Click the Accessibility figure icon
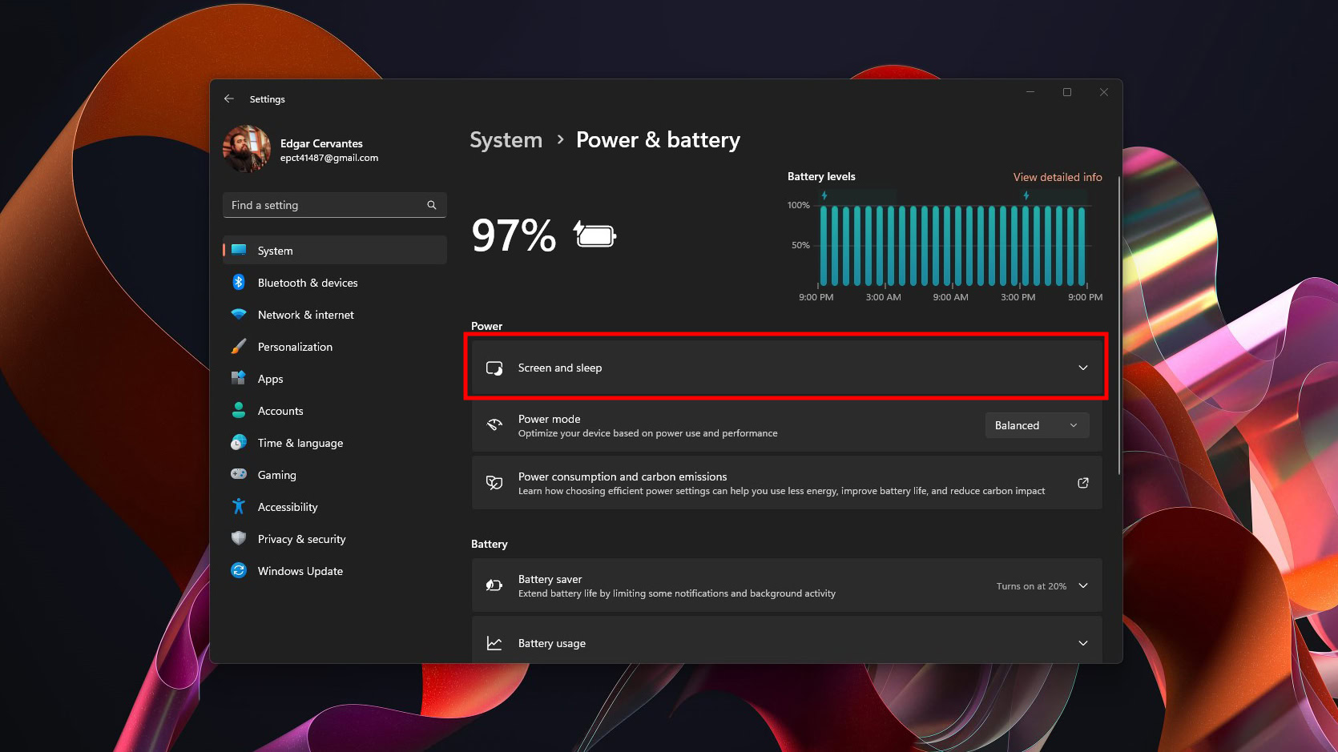 (x=239, y=506)
